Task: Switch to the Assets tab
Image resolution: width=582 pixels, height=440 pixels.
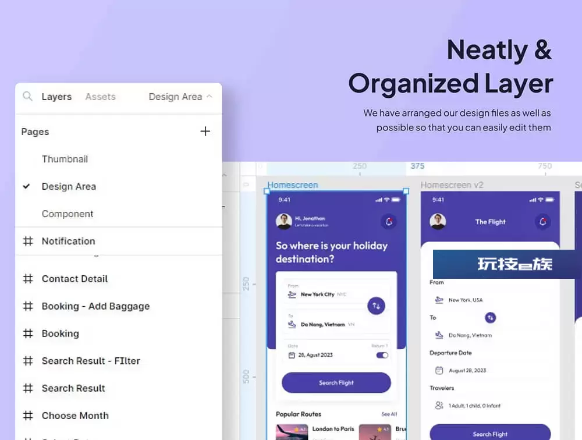Action: click(x=100, y=97)
